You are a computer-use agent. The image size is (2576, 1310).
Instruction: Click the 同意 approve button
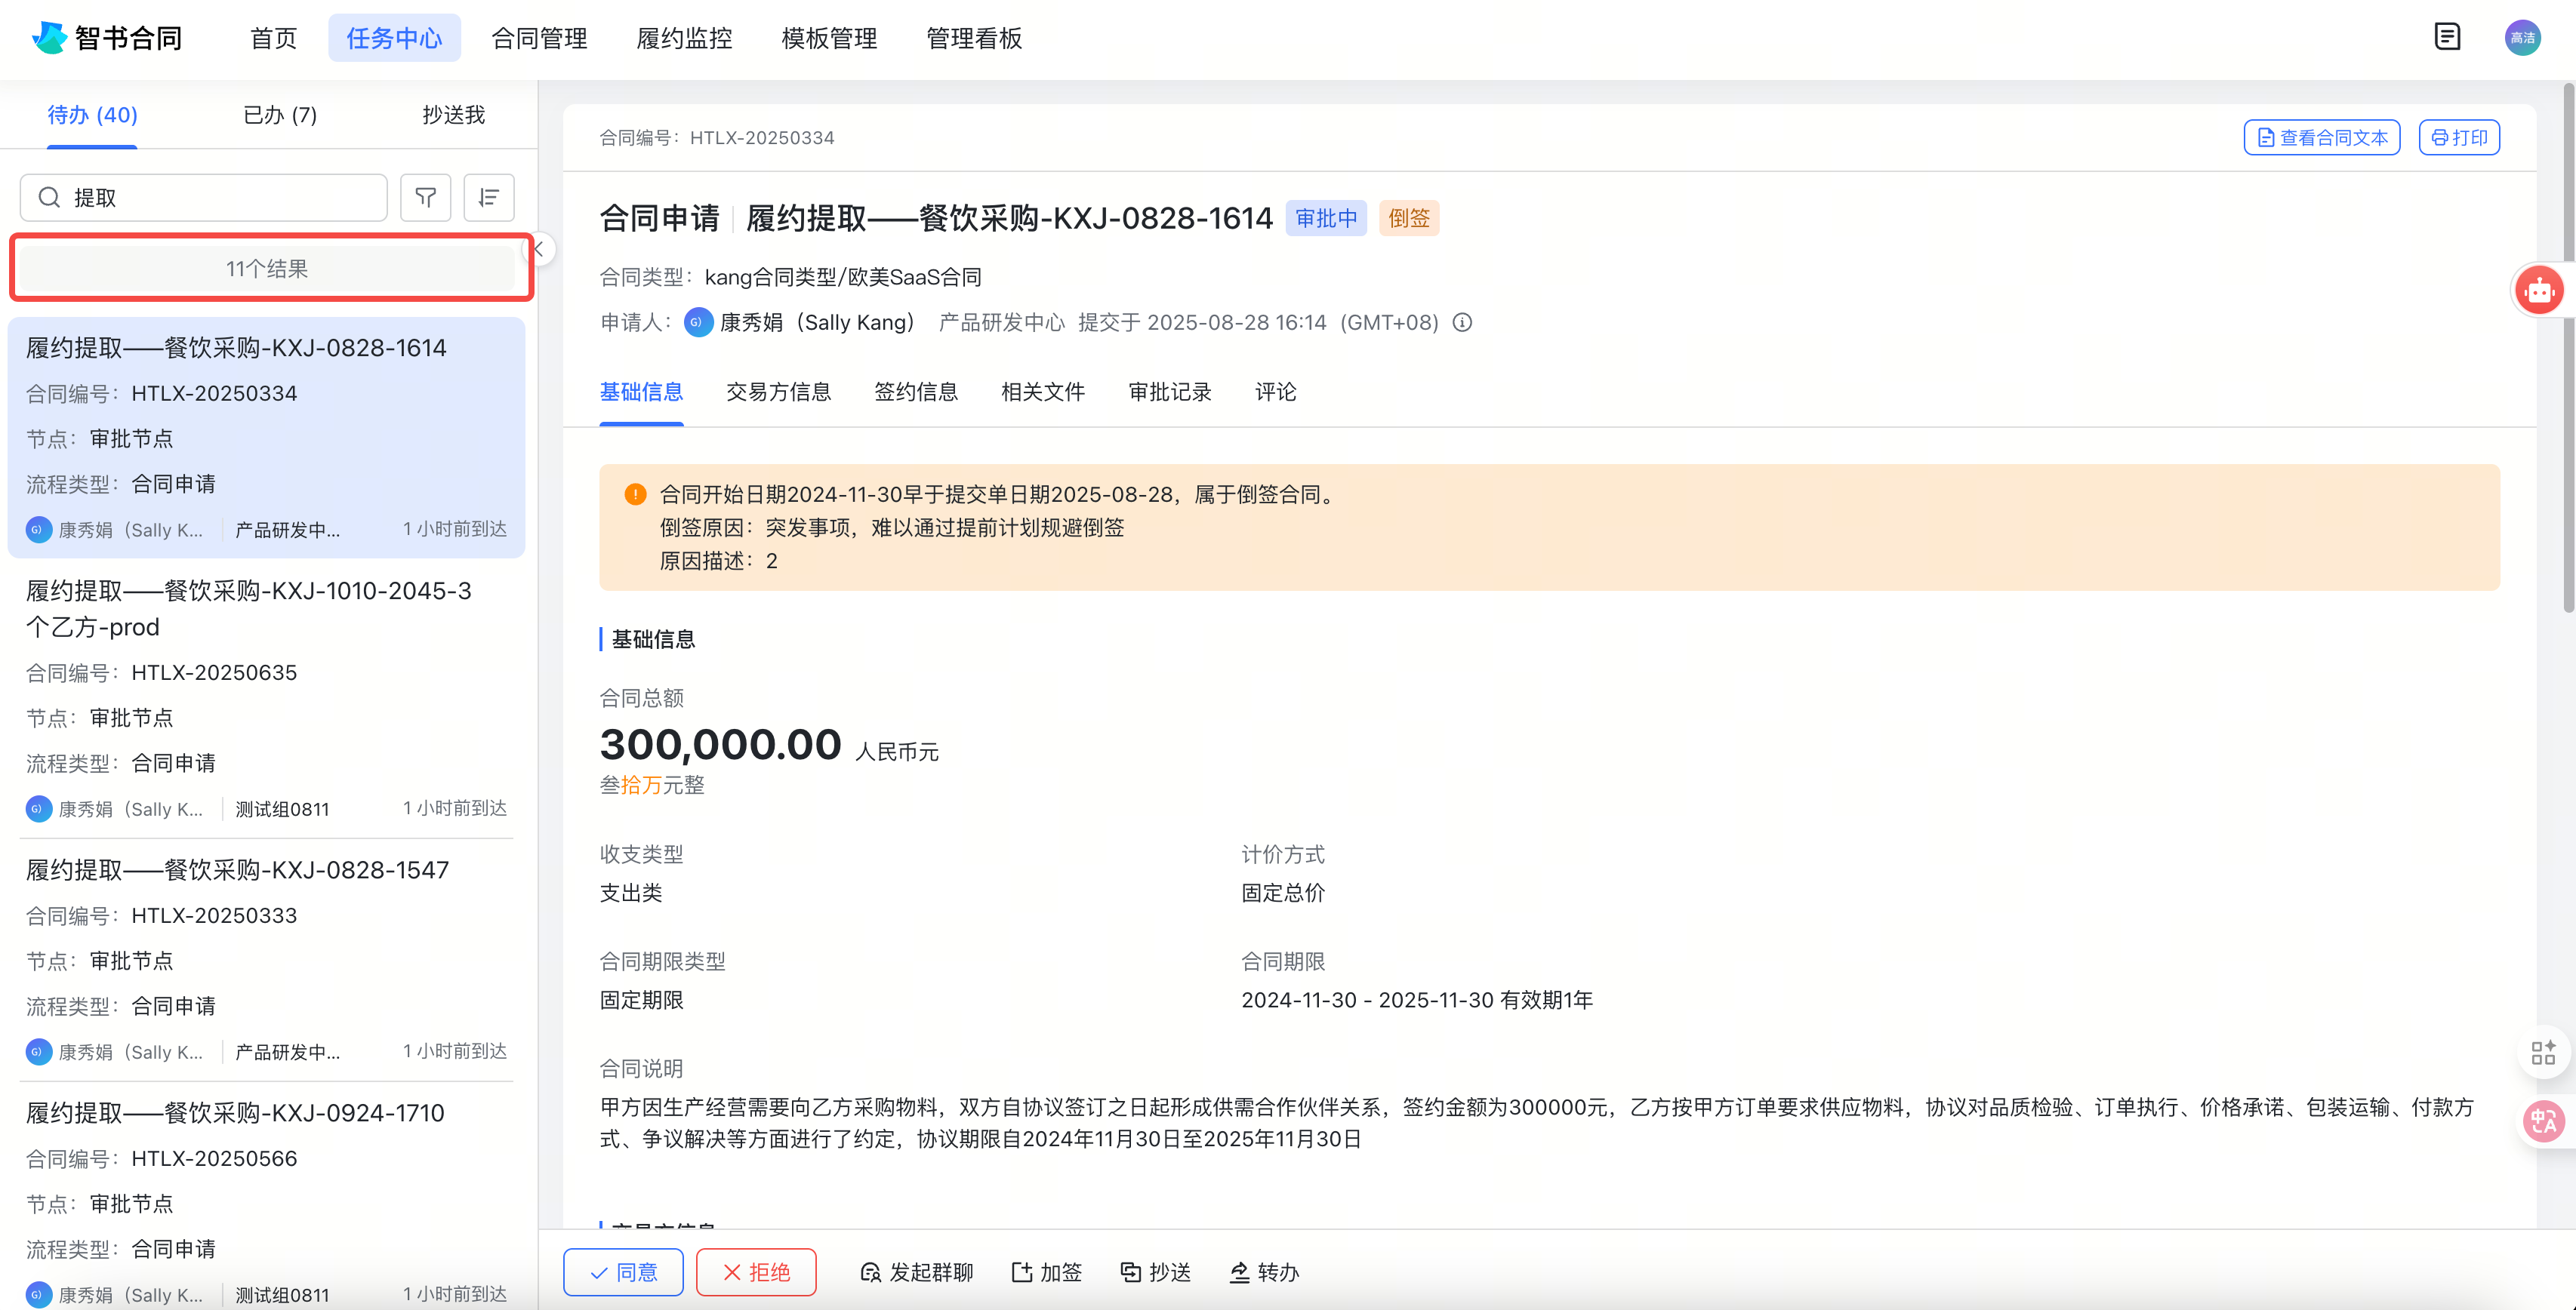tap(622, 1272)
